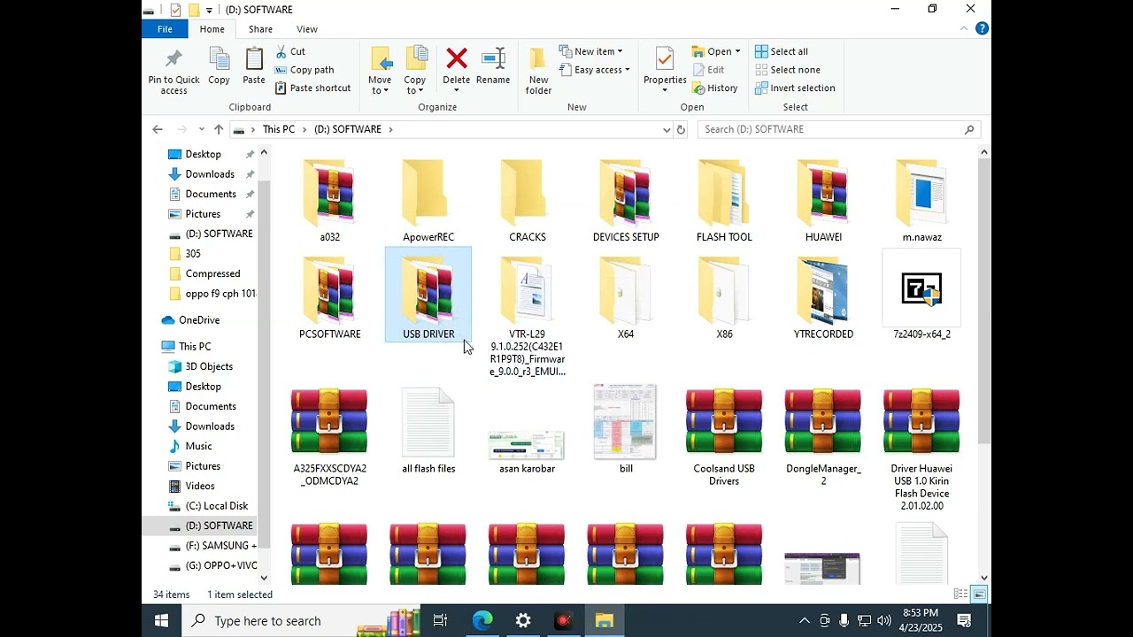Select the bill spreadsheet file
The width and height of the screenshot is (1133, 637).
click(626, 431)
